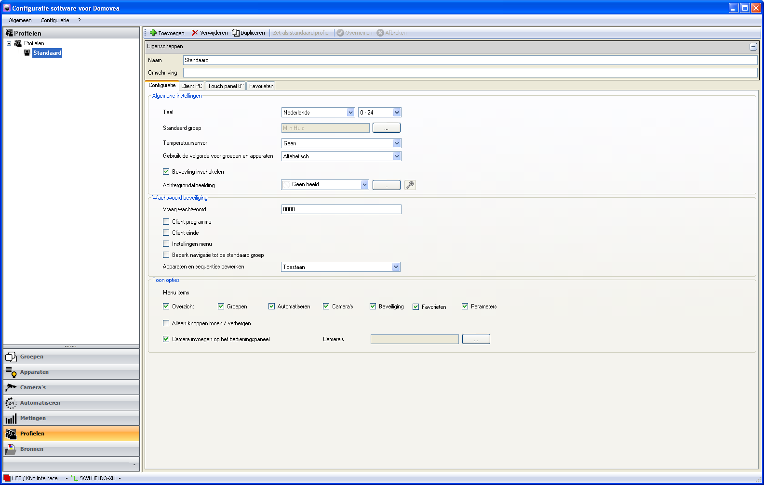Browse for background image with ... button

pos(387,185)
